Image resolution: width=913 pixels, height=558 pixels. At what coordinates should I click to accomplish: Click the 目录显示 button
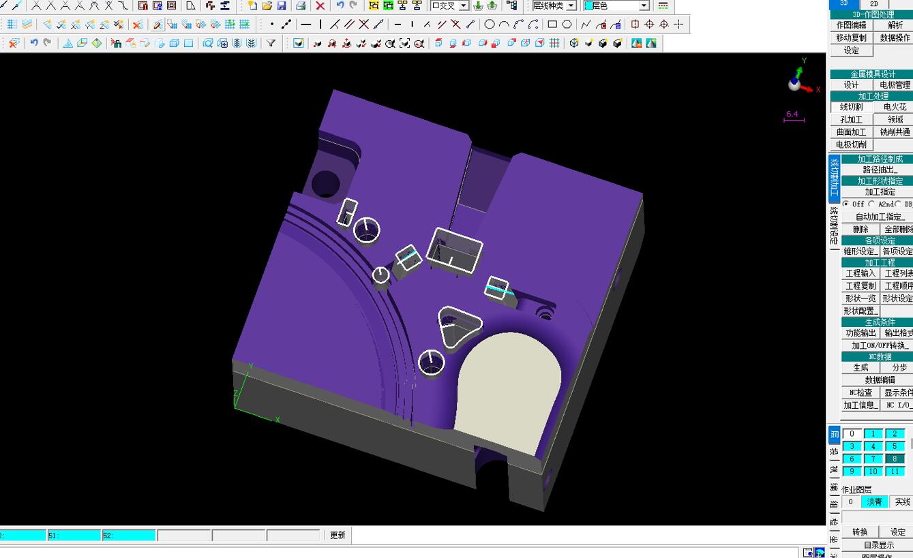coord(878,545)
